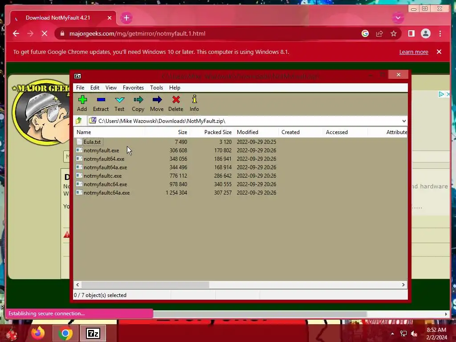
Task: Dismiss the Chrome update notification bar
Action: tap(439, 52)
